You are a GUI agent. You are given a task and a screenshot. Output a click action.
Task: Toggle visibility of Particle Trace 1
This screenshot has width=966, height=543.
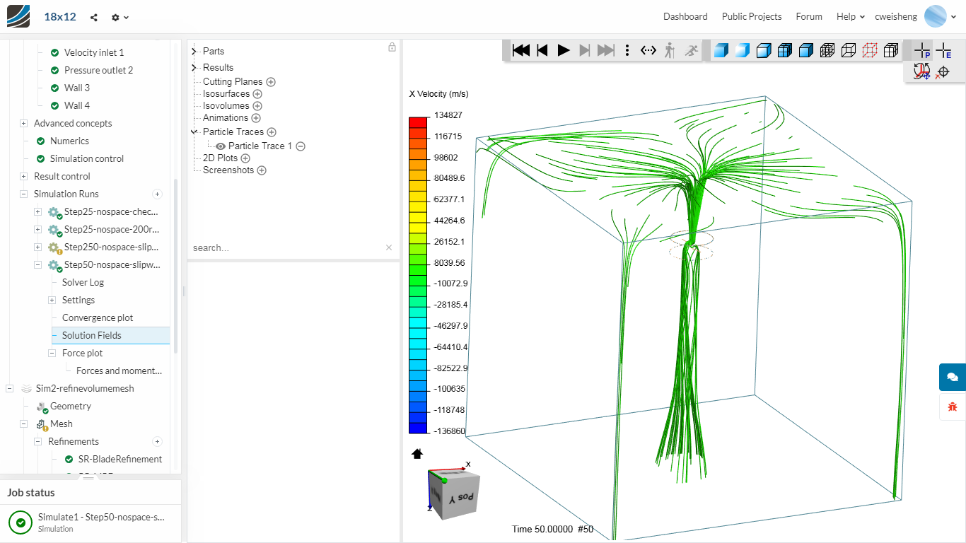pos(221,146)
